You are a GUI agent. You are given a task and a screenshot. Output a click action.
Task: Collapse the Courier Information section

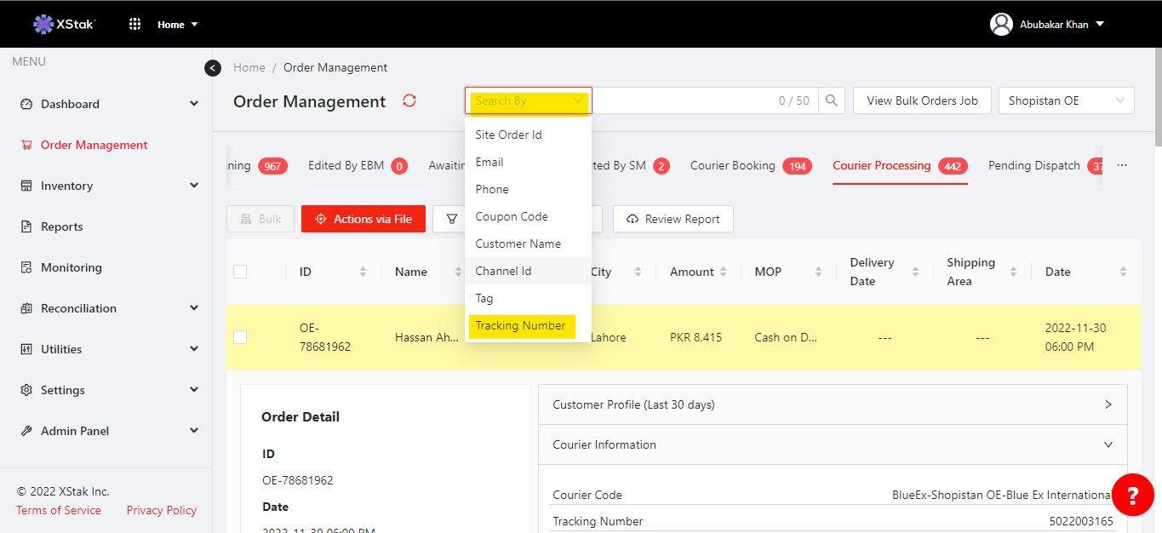[832, 444]
